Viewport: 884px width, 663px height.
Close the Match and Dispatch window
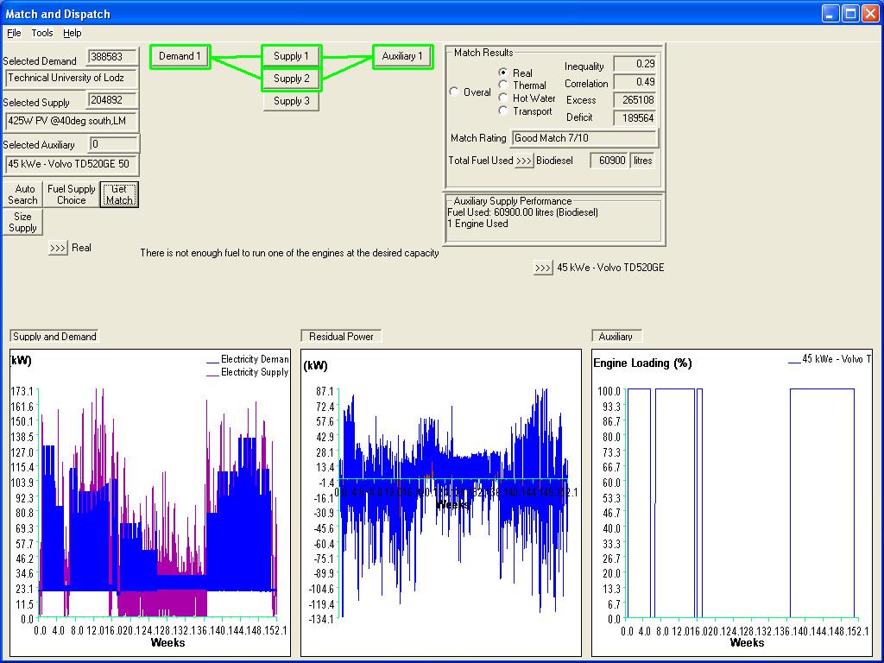[870, 14]
